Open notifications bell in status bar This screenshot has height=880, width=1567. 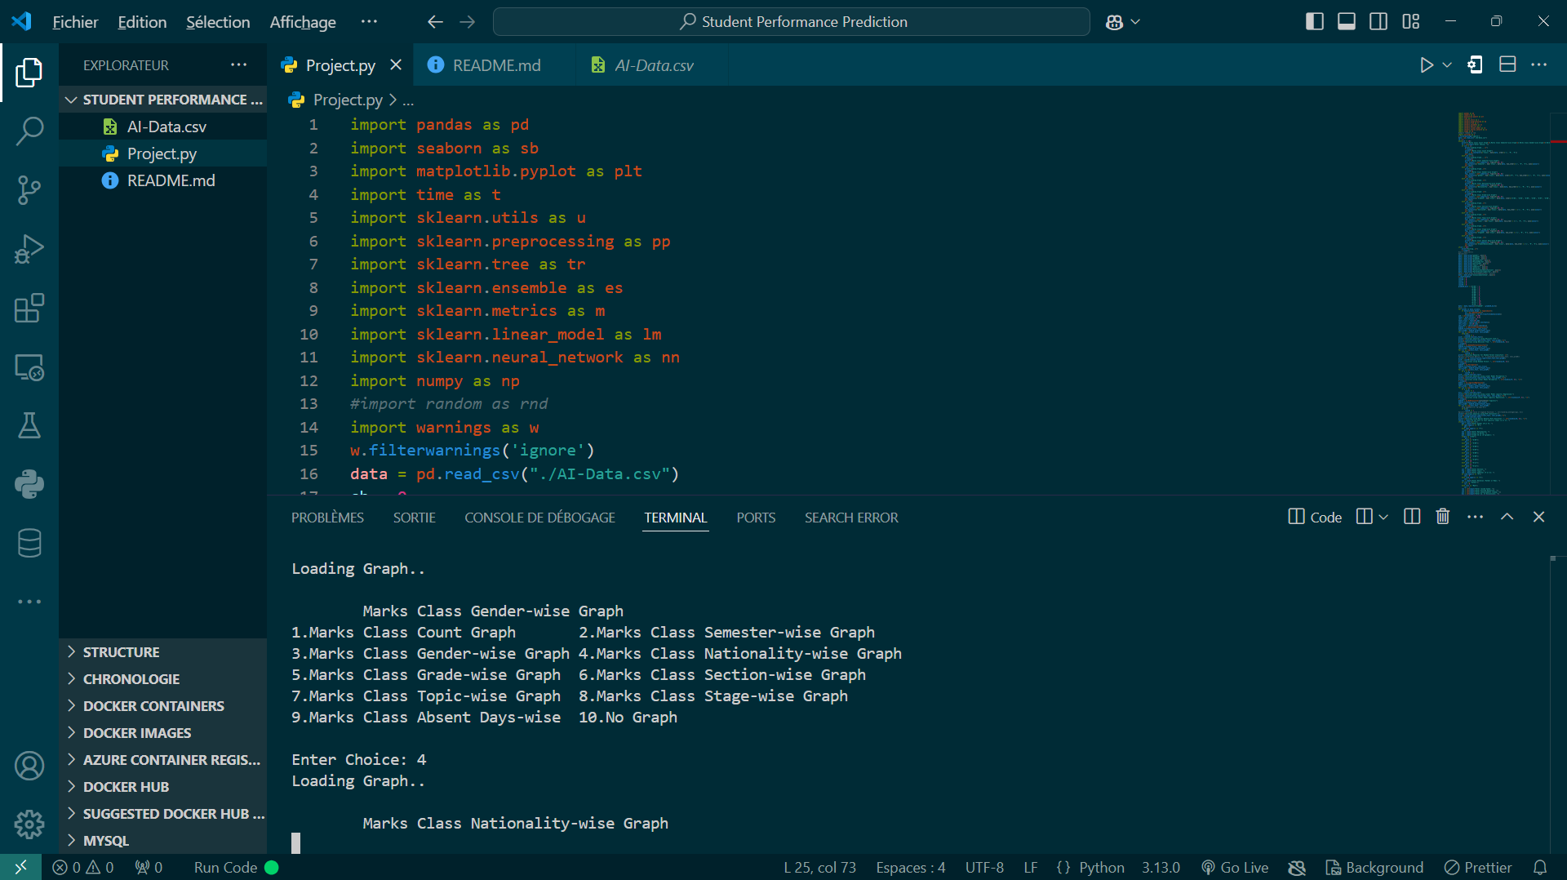pos(1540,868)
